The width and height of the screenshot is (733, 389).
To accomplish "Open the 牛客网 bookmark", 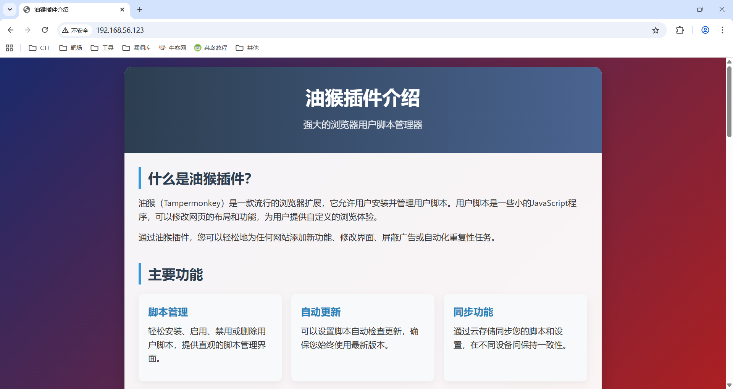I will click(x=173, y=48).
